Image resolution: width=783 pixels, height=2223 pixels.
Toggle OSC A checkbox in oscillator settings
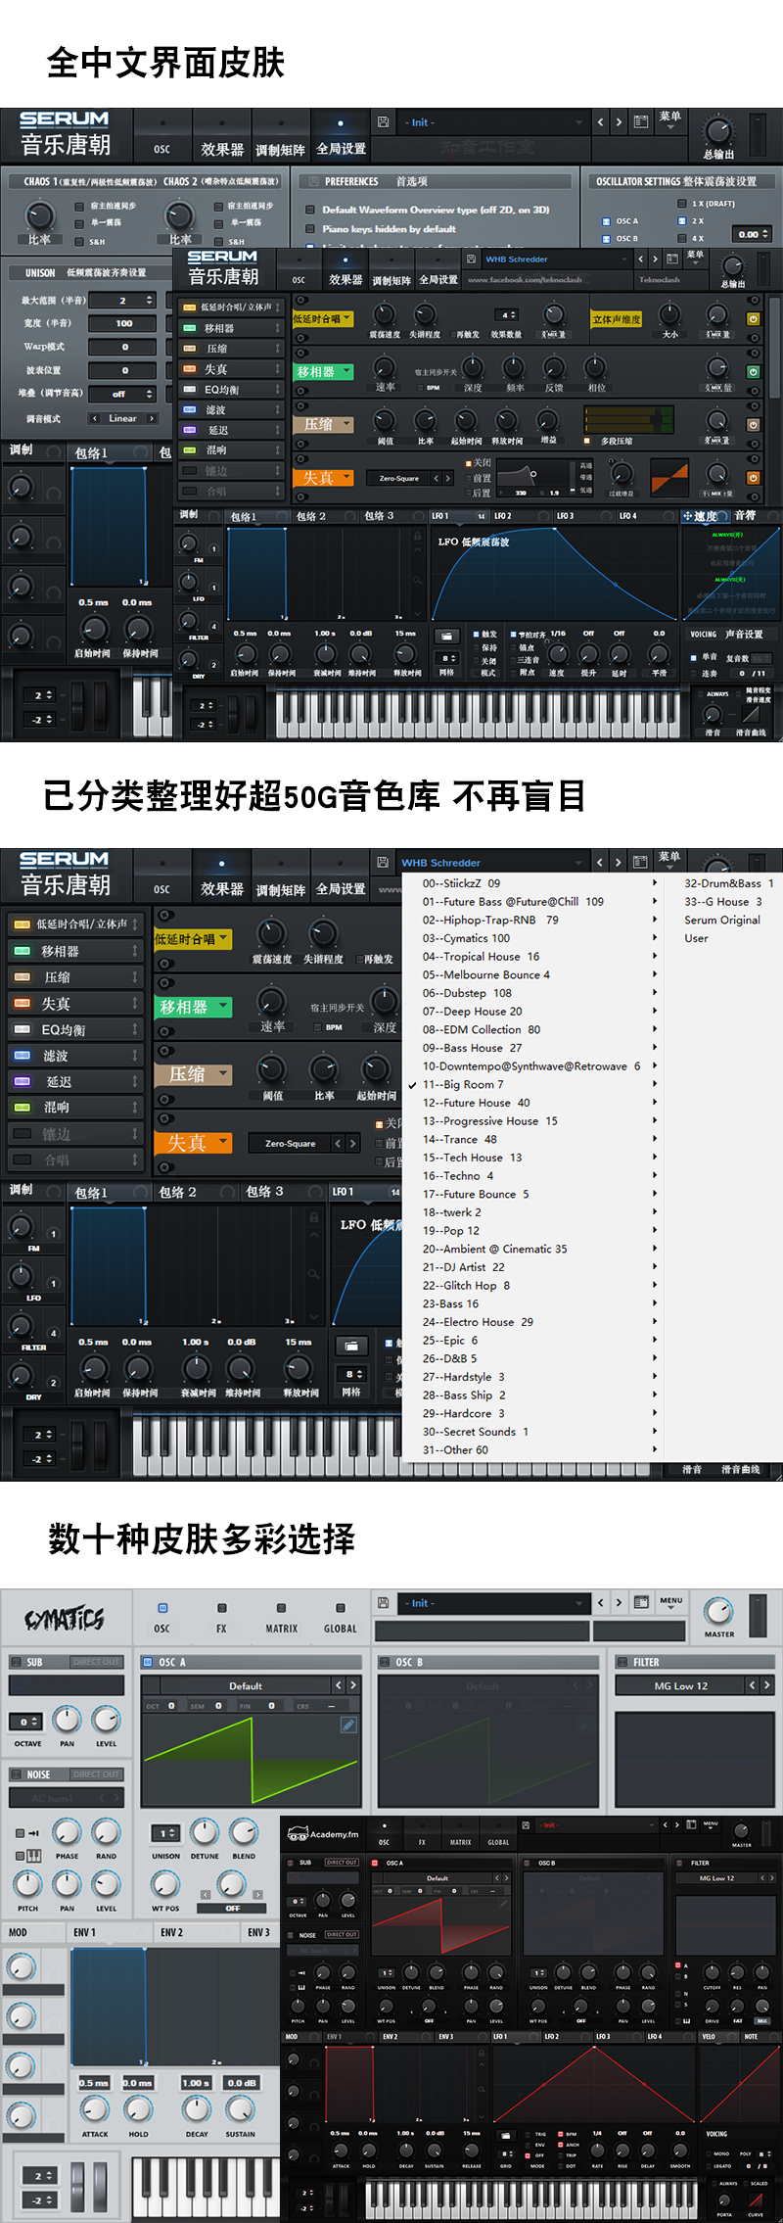point(607,221)
